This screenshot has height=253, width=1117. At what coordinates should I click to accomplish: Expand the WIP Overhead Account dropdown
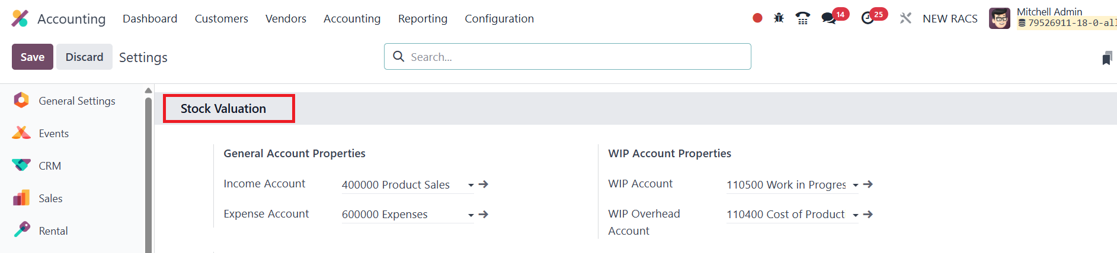[856, 215]
